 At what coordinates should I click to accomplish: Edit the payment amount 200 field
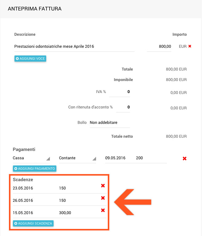151,158
